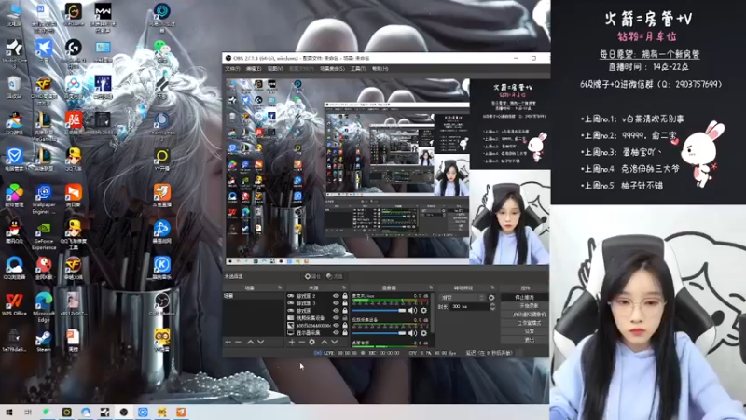Start the virtual camera button
Viewport: 746px width, 420px height.
(x=525, y=315)
